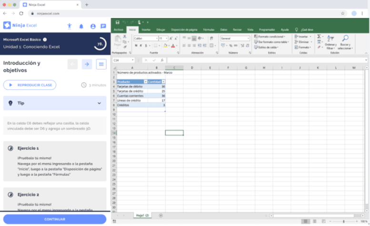
Task: Open the user profile icon
Action: pyautogui.click(x=93, y=26)
